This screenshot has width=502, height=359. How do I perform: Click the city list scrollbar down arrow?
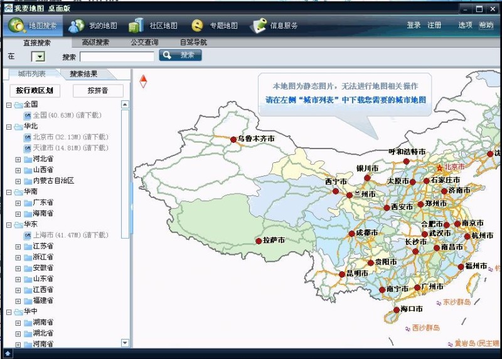pyautogui.click(x=125, y=343)
